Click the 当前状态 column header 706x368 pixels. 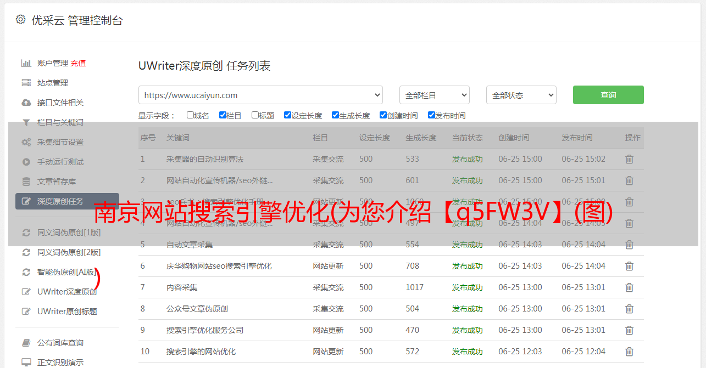point(468,138)
